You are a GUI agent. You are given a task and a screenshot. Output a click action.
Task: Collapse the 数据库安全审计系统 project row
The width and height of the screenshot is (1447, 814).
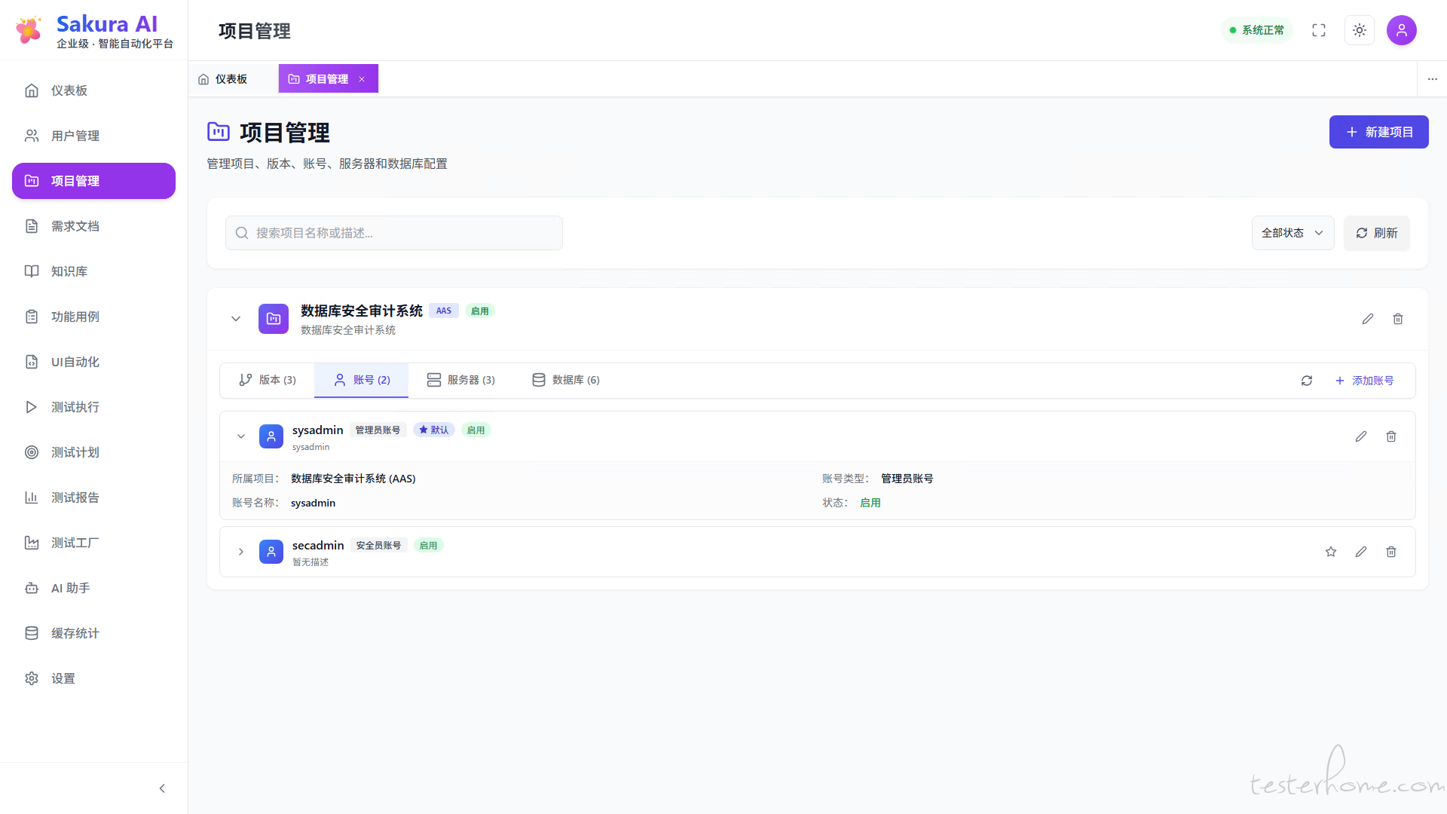(236, 319)
